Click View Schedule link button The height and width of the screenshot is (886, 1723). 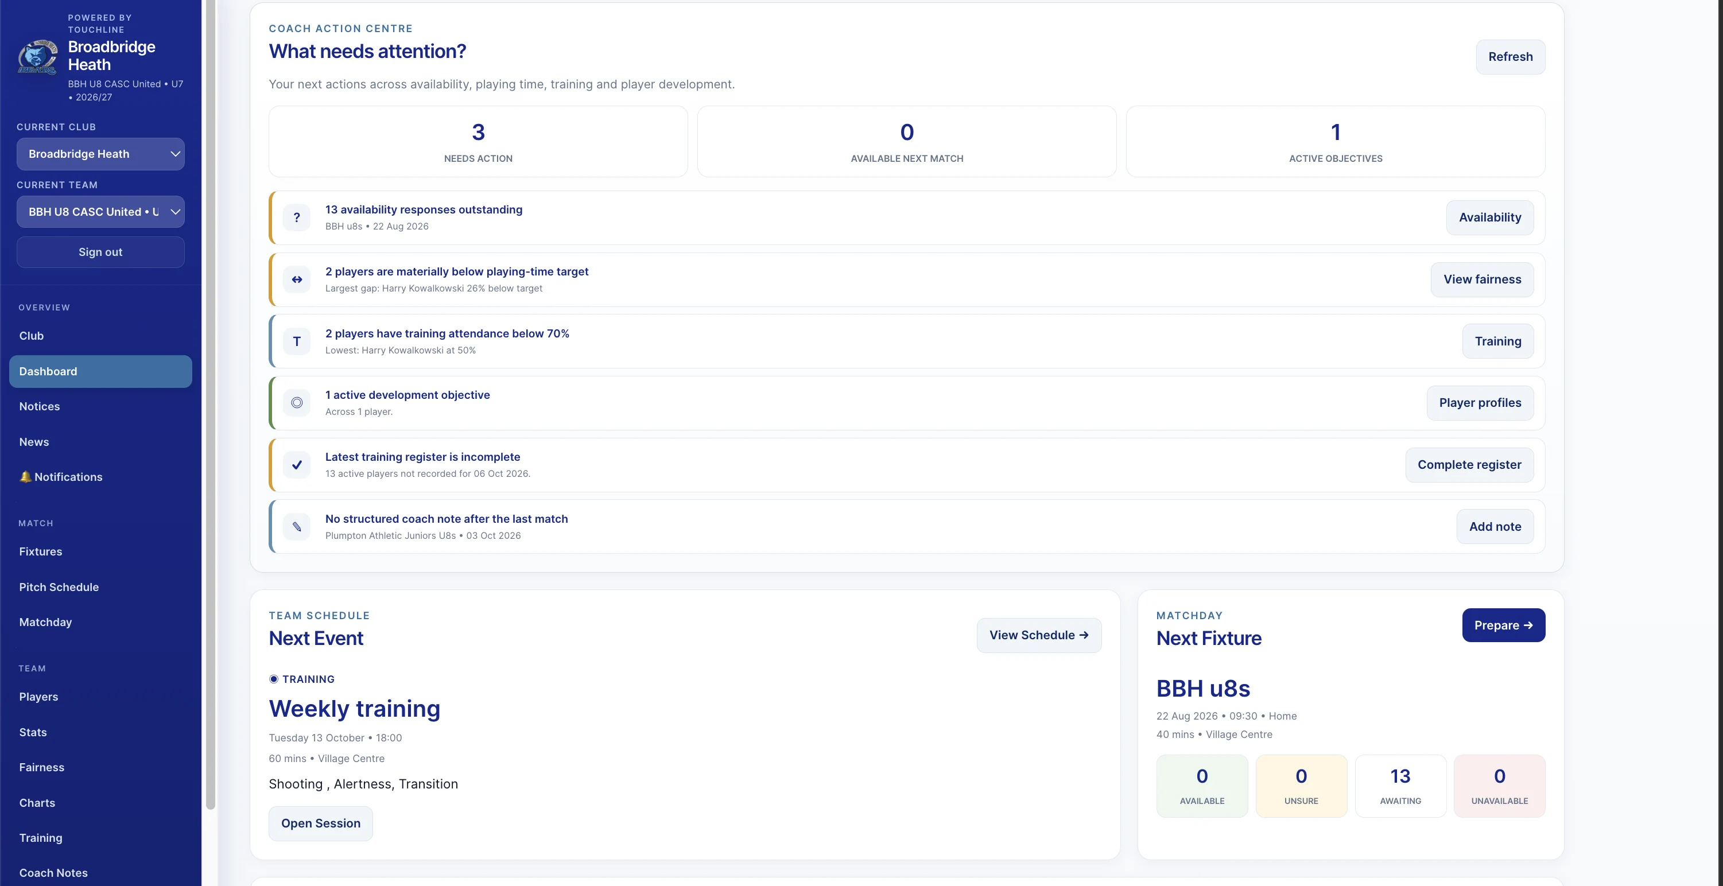click(1039, 635)
